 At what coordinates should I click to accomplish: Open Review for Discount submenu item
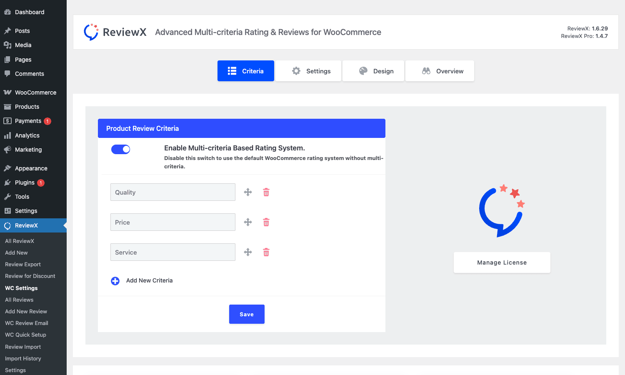click(x=30, y=276)
